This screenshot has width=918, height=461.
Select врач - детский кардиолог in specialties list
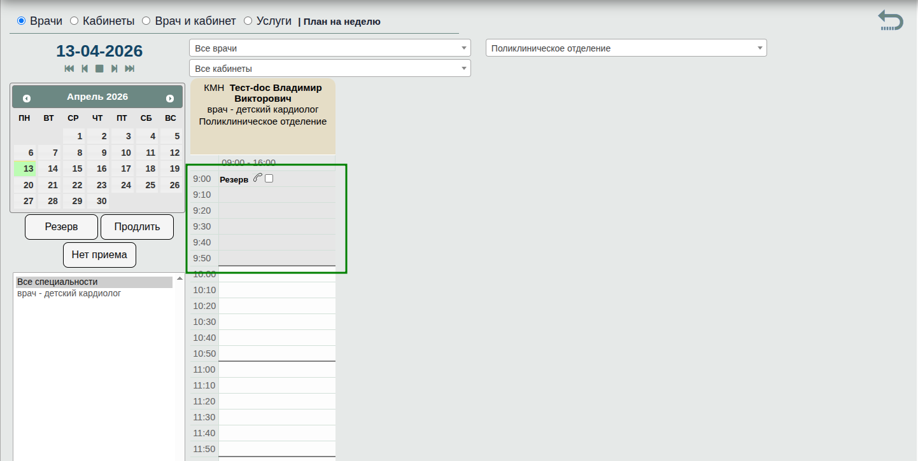tap(69, 294)
